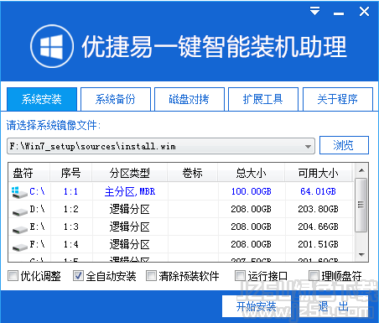
Task: Open the 关于程序 tab
Action: (338, 99)
